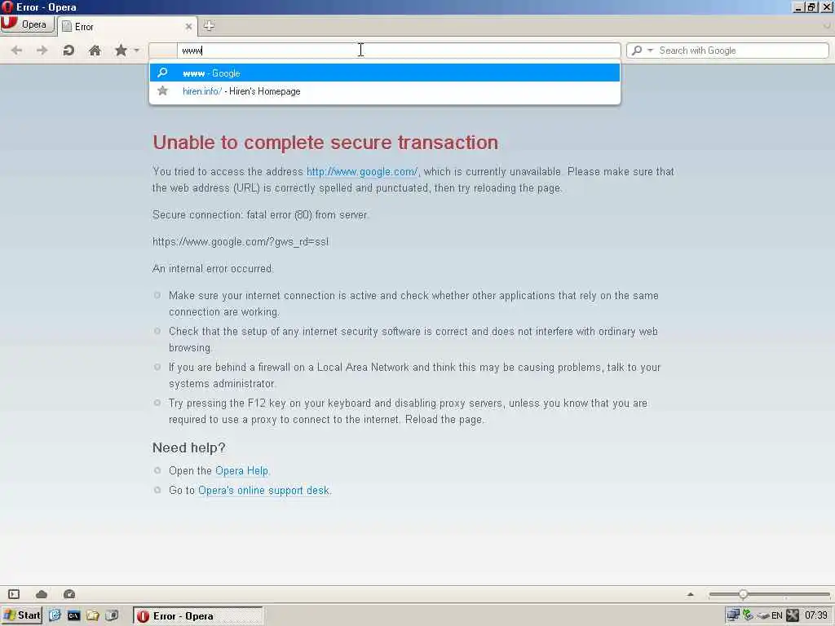This screenshot has height=626, width=835.
Task: Click the magnifier icon in search field
Action: [636, 51]
